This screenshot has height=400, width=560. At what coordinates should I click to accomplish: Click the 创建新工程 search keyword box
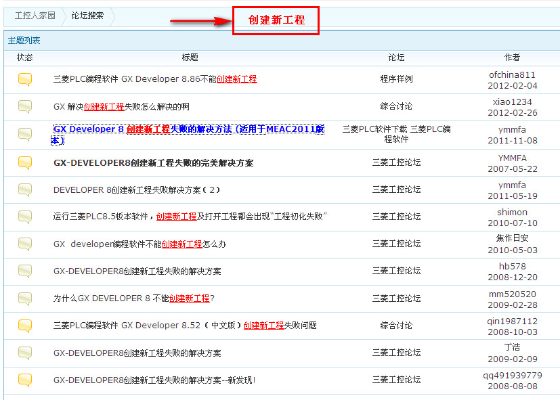pyautogui.click(x=276, y=20)
